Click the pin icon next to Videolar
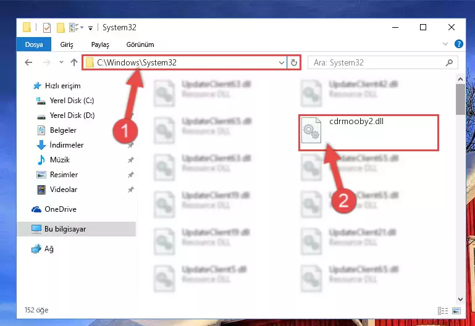Screen dimensions: 475x326 pos(130,190)
